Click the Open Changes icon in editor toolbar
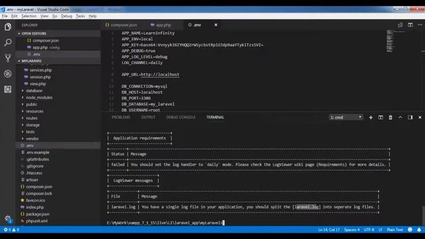This screenshot has width=425, height=239. [400, 25]
